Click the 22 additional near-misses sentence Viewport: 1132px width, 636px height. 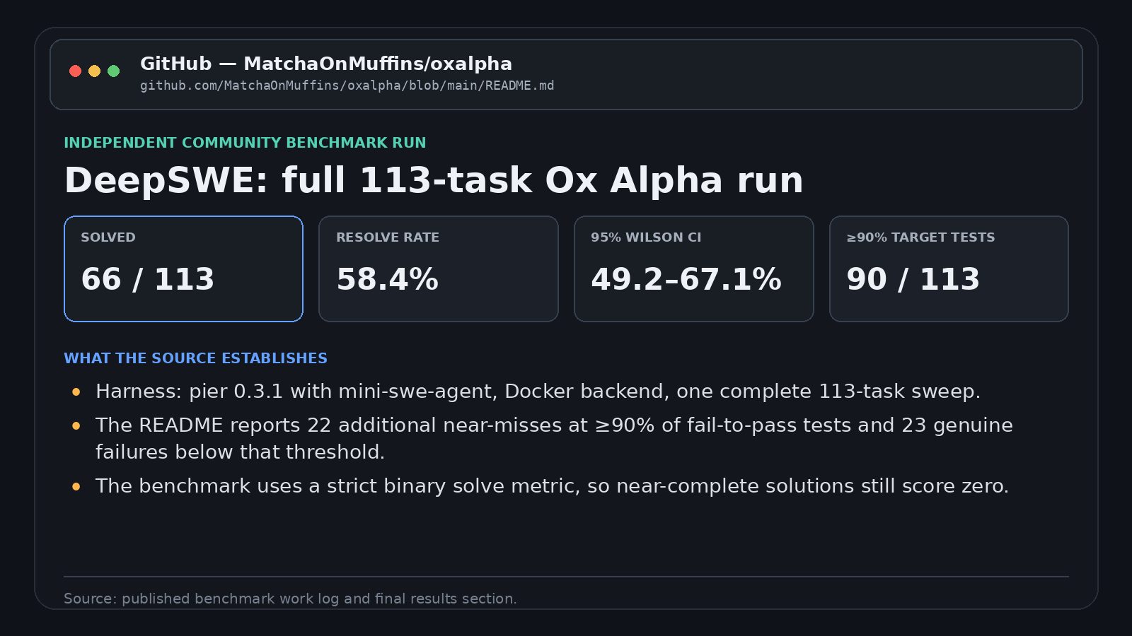(554, 438)
